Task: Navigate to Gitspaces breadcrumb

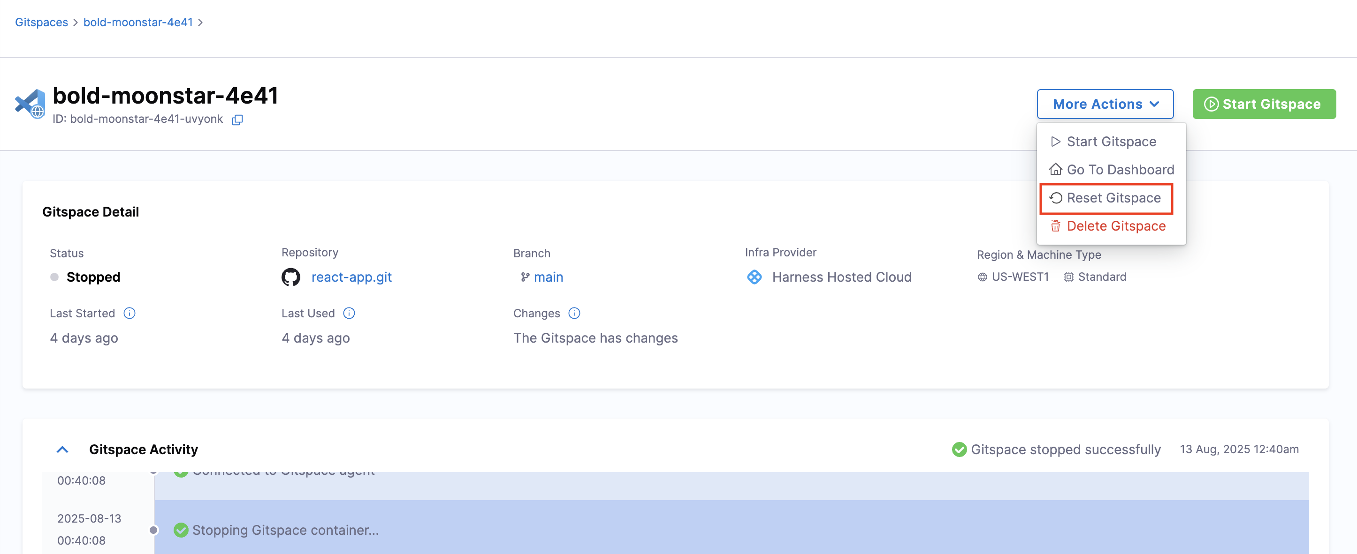Action: click(42, 22)
